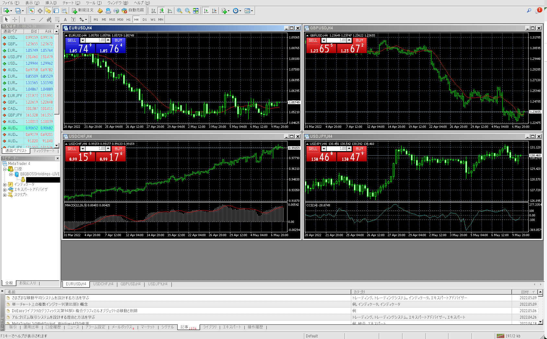Click the zoom in magnifier icon
Image resolution: width=547 pixels, height=339 pixels.
pyautogui.click(x=179, y=11)
